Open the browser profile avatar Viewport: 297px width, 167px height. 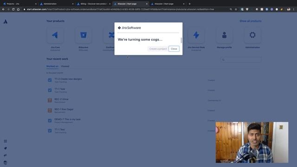[x=289, y=9]
